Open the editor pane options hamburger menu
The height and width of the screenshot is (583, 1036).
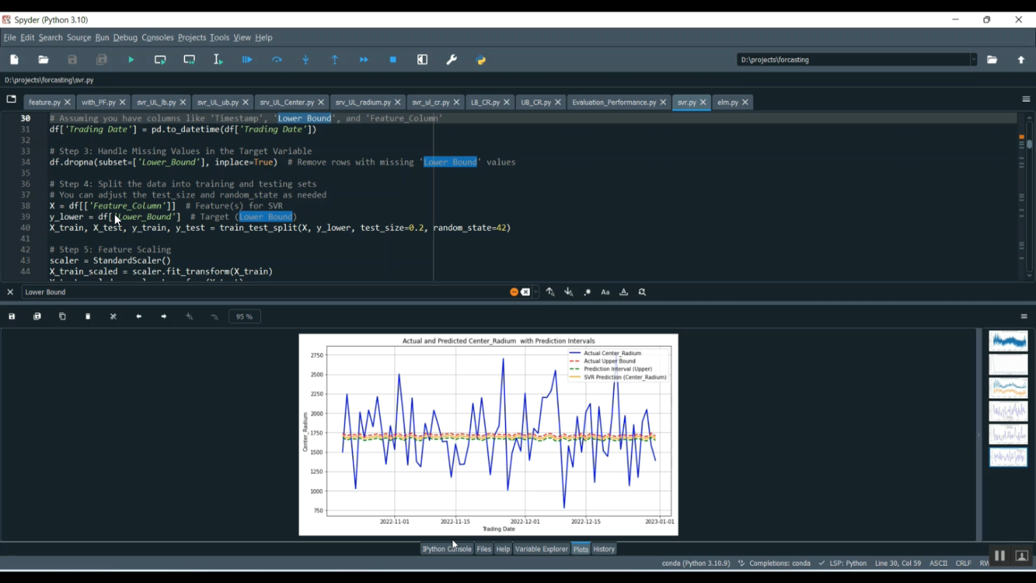(x=1026, y=99)
